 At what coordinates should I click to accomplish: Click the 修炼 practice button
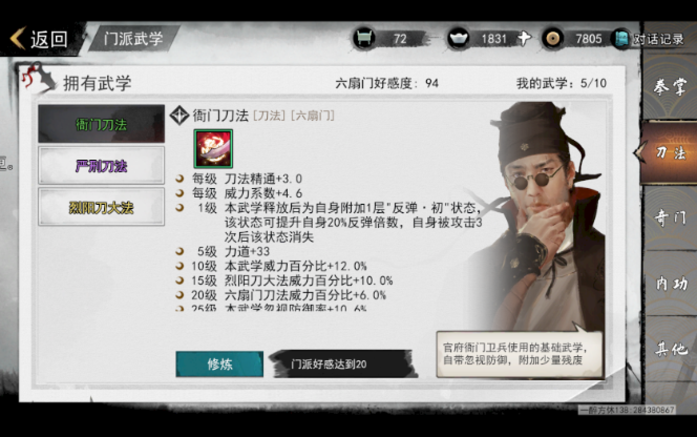(x=219, y=364)
